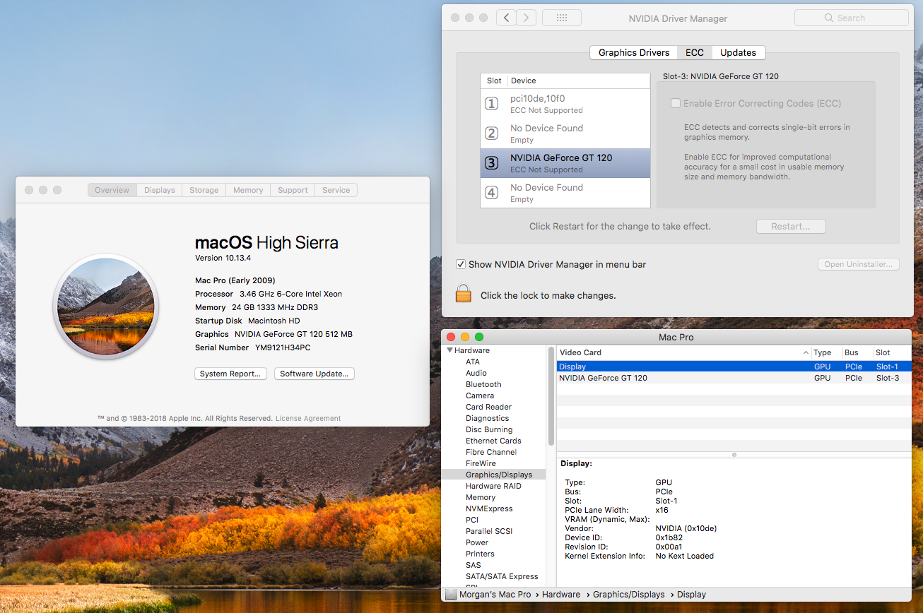Viewport: 923px width, 613px height.
Task: Select the slot 4 empty entry
Action: pos(565,193)
